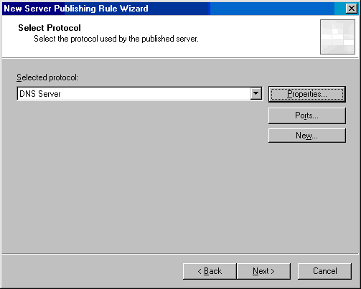Continue with the Next button

pos(263,271)
